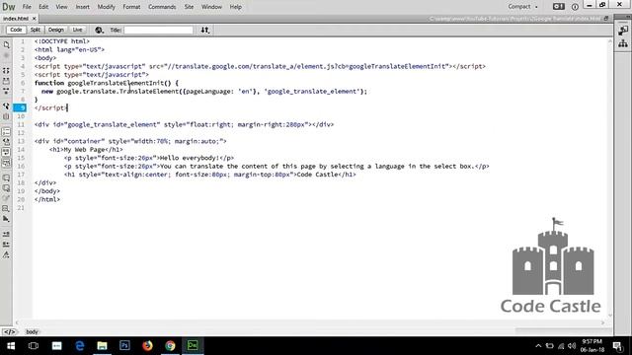This screenshot has height=355, width=632.
Task: Toggle Line Numbers in coding toolbar
Action: (6, 132)
